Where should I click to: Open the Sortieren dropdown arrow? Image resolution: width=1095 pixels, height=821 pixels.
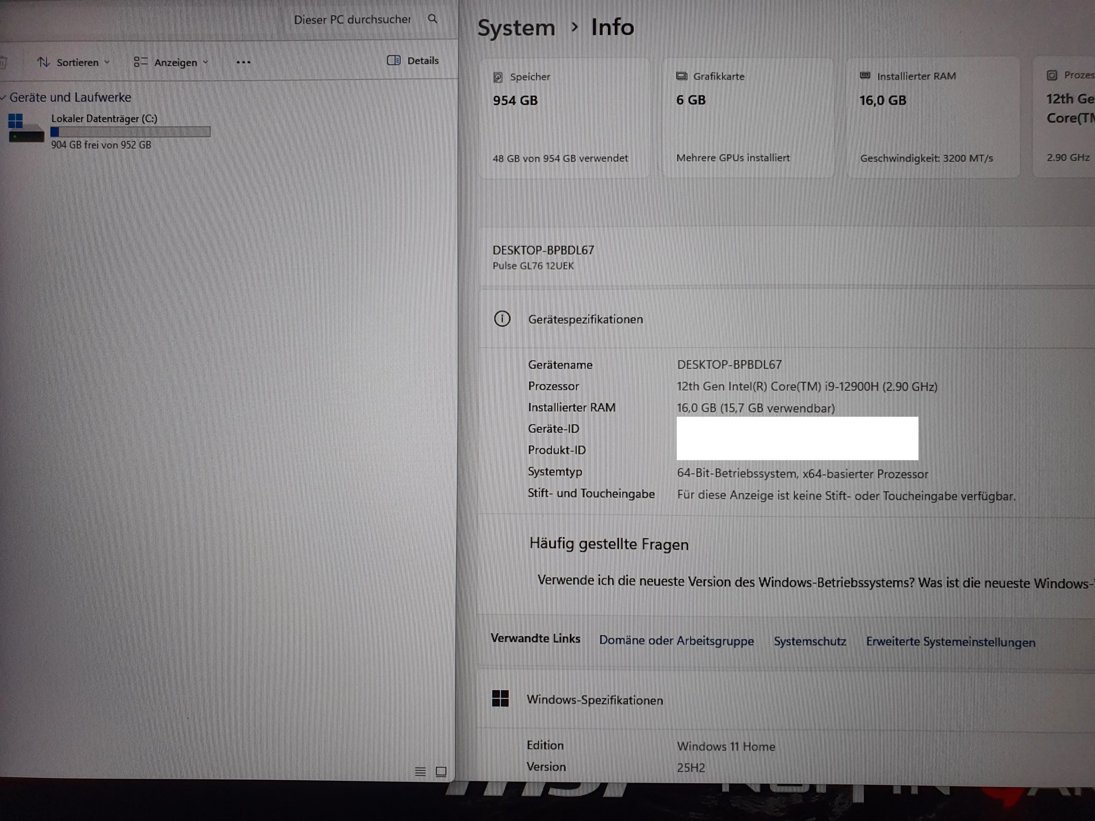[x=107, y=62]
